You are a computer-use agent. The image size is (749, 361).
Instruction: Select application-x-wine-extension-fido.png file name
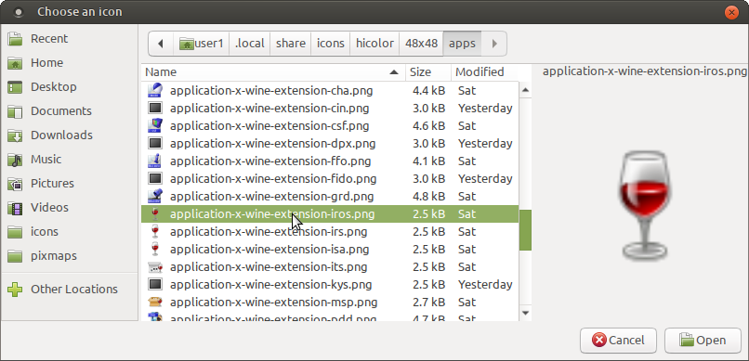point(273,178)
